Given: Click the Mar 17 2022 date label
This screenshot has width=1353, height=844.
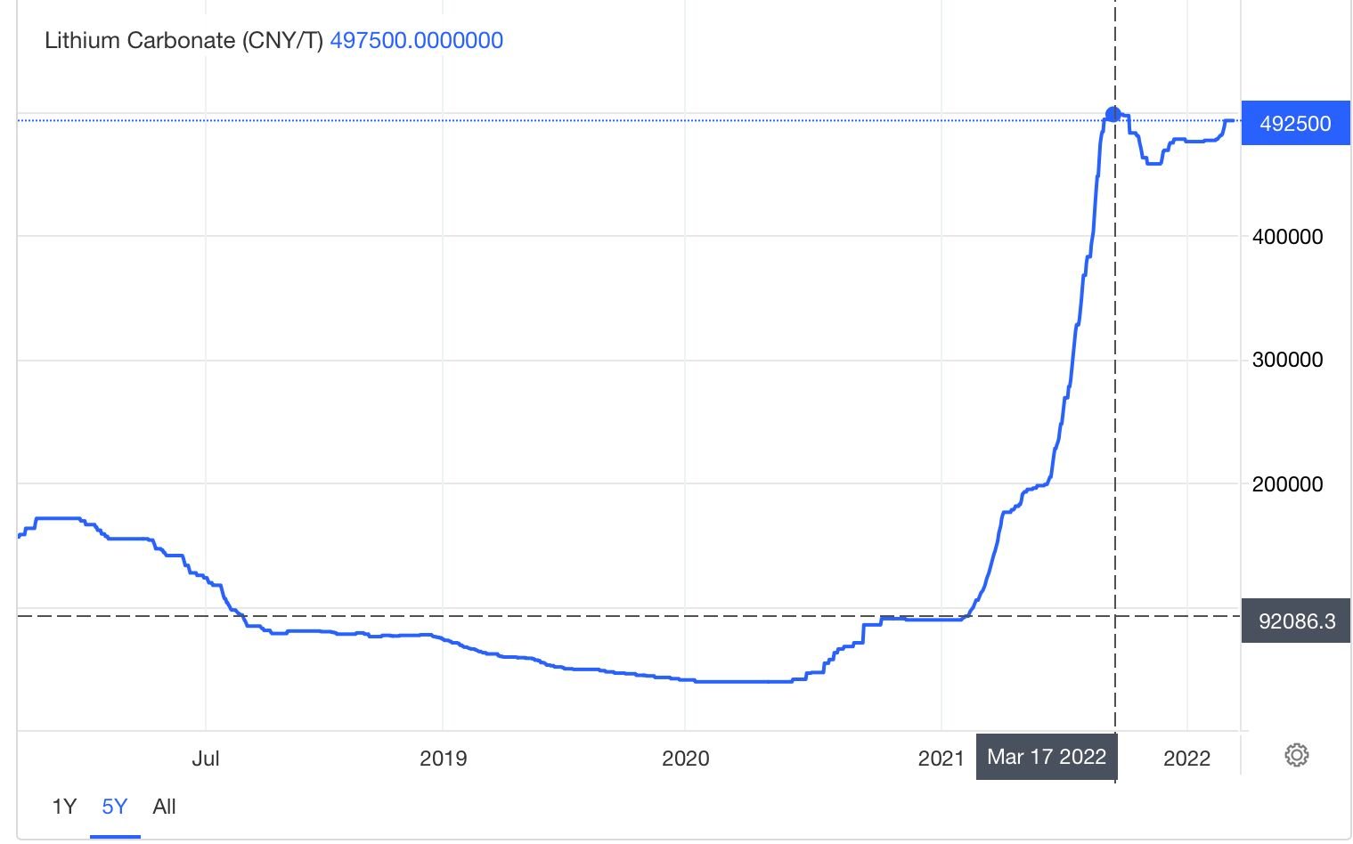Looking at the screenshot, I should click(1046, 757).
